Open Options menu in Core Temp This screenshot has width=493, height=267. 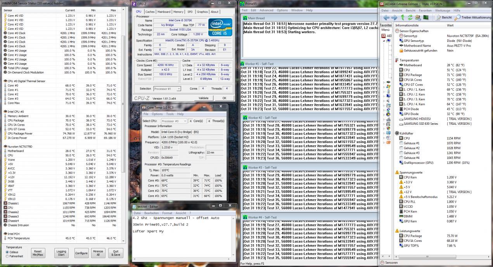click(x=157, y=114)
